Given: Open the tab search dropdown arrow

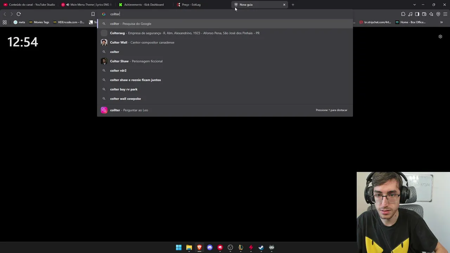Looking at the screenshot, I should [414, 5].
